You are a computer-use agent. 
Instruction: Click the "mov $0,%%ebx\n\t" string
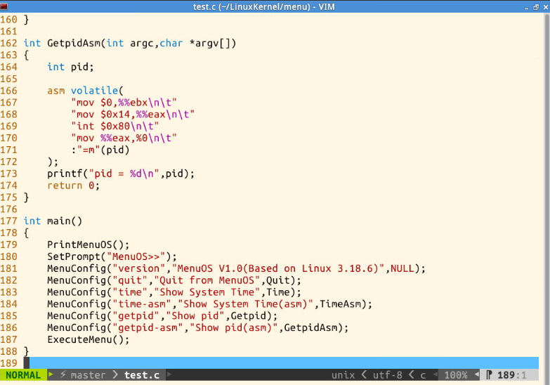[124, 103]
